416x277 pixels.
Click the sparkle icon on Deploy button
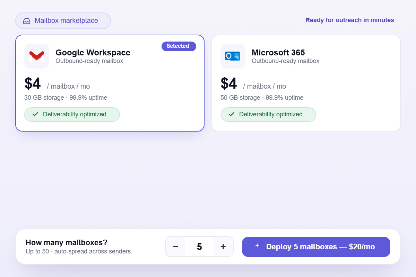pos(257,245)
